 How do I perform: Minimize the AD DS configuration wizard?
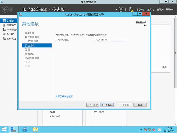[135, 14]
